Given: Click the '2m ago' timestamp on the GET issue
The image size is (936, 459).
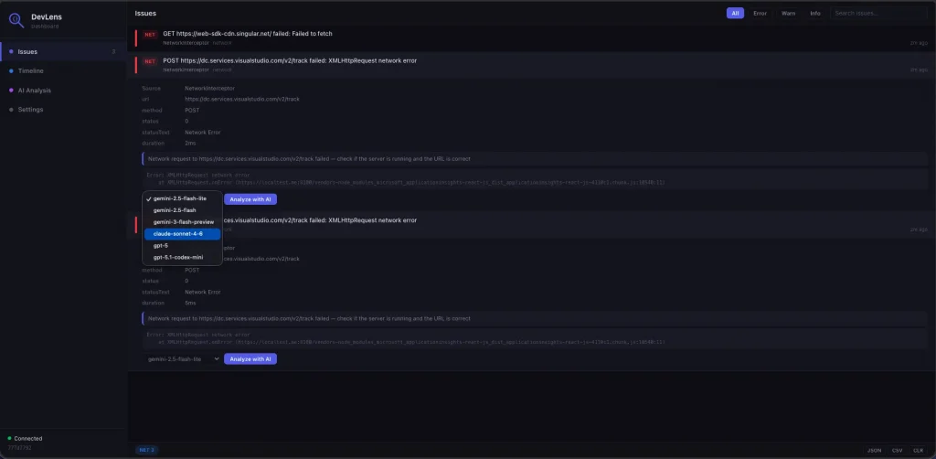Looking at the screenshot, I should (x=919, y=43).
